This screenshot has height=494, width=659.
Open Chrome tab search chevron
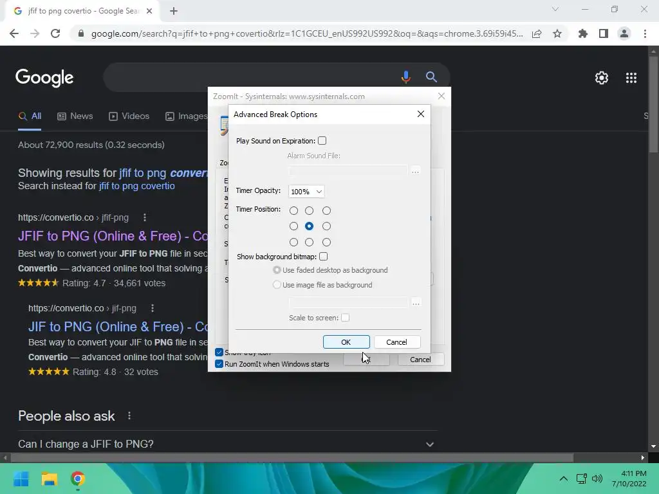click(555, 9)
